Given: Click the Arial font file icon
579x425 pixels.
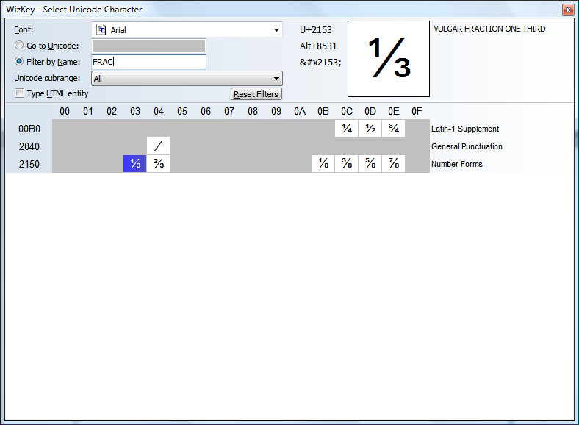Looking at the screenshot, I should 101,29.
